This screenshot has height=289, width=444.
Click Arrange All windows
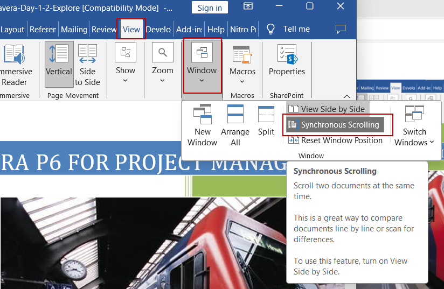(235, 125)
